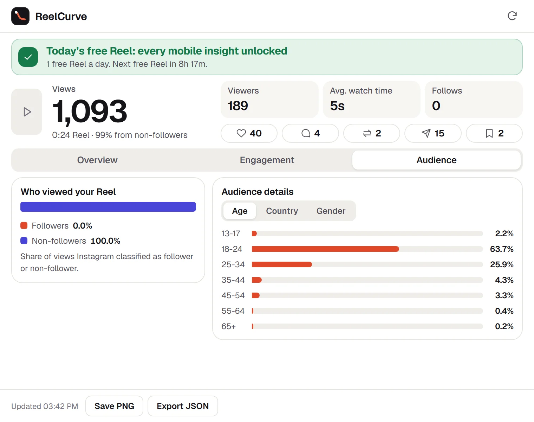The width and height of the screenshot is (534, 422).
Task: Click the heart likes pill showing 40
Action: click(249, 133)
